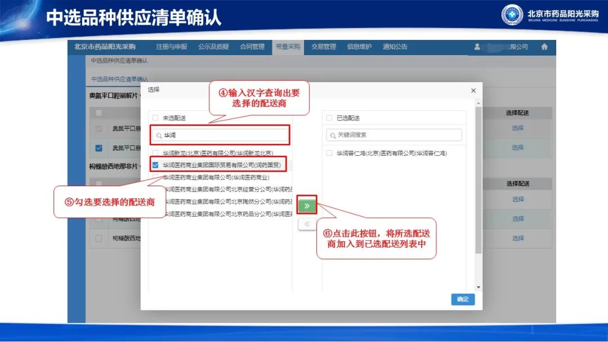This screenshot has width=608, height=342.
Task: Click the home icon in navigation bar
Action: click(x=544, y=47)
